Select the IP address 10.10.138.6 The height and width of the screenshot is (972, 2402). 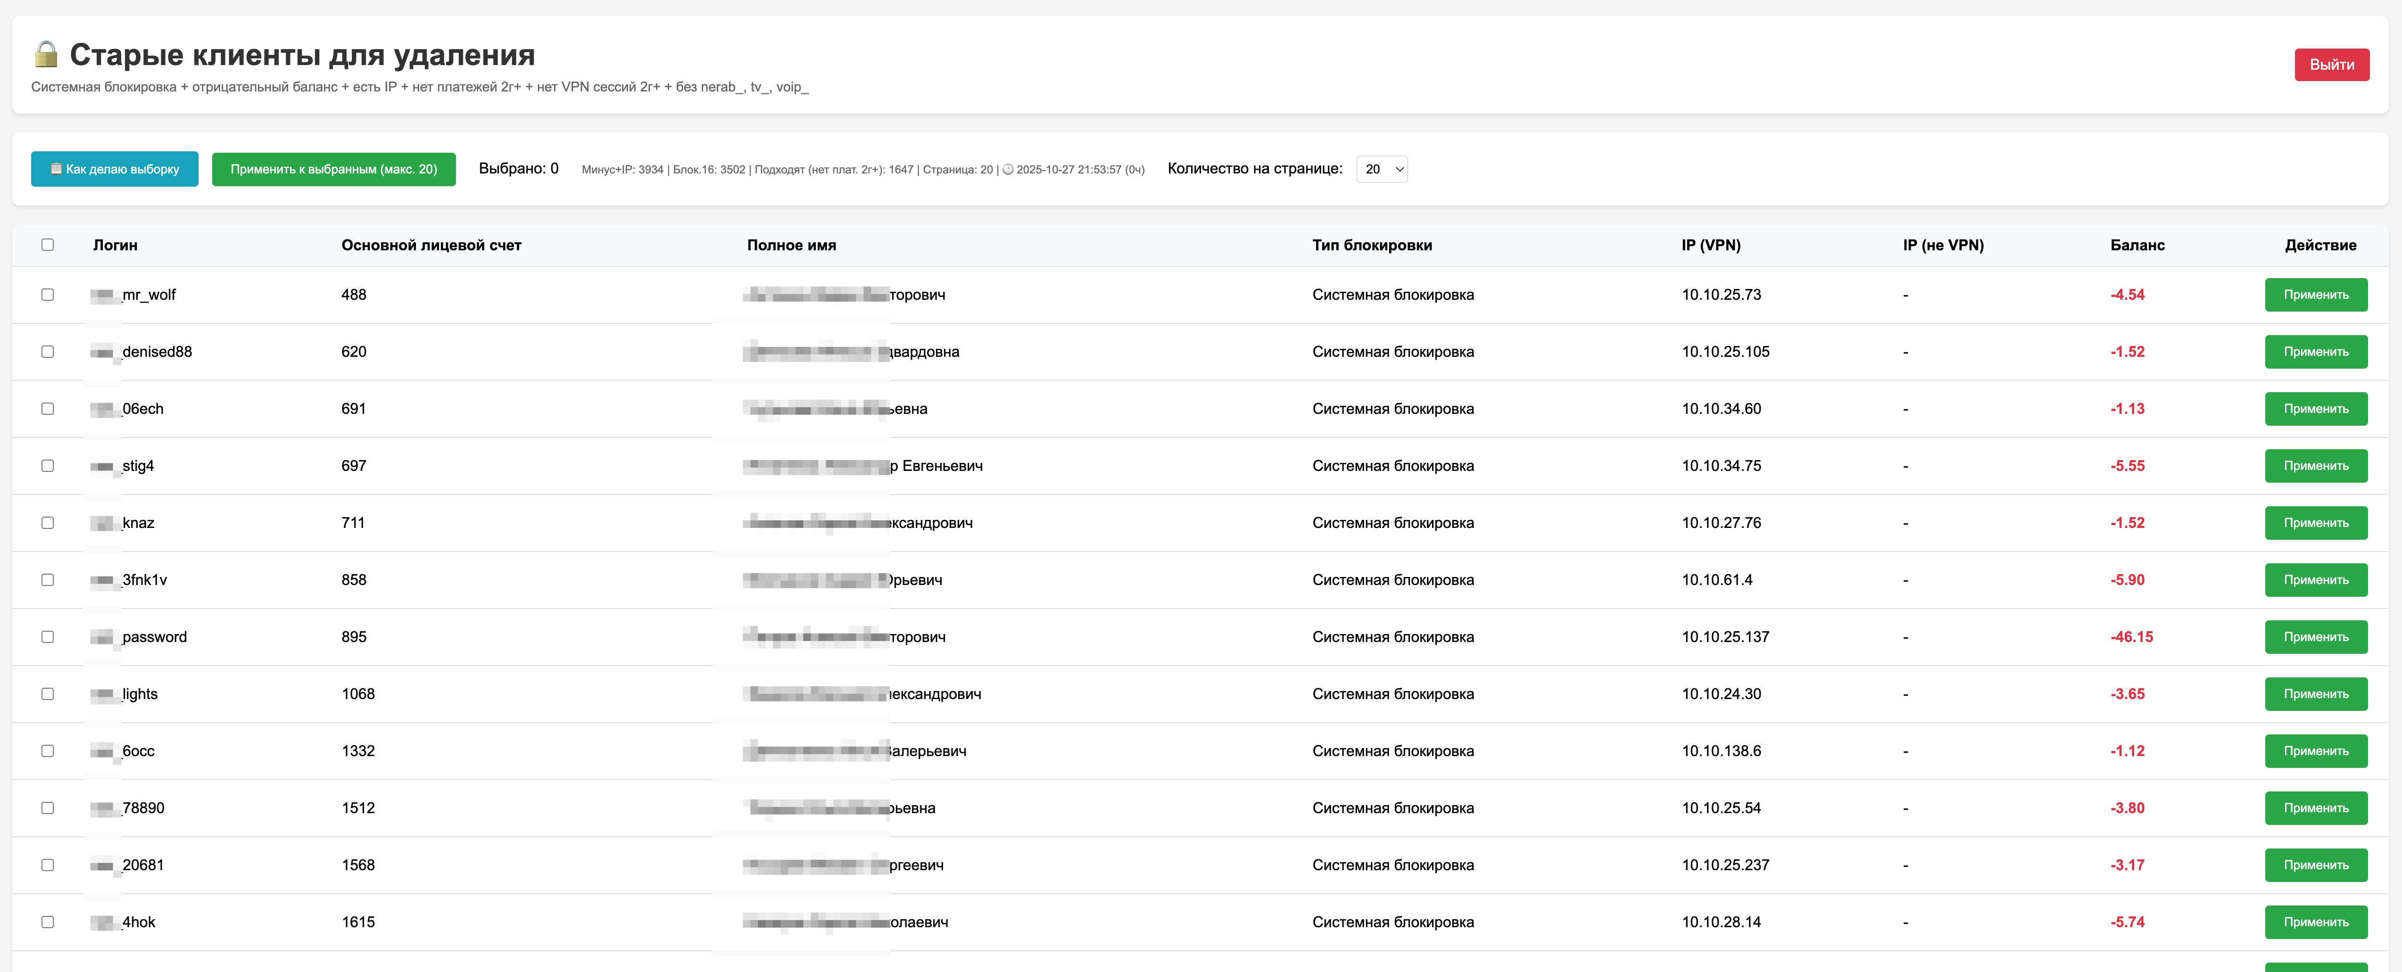1721,751
